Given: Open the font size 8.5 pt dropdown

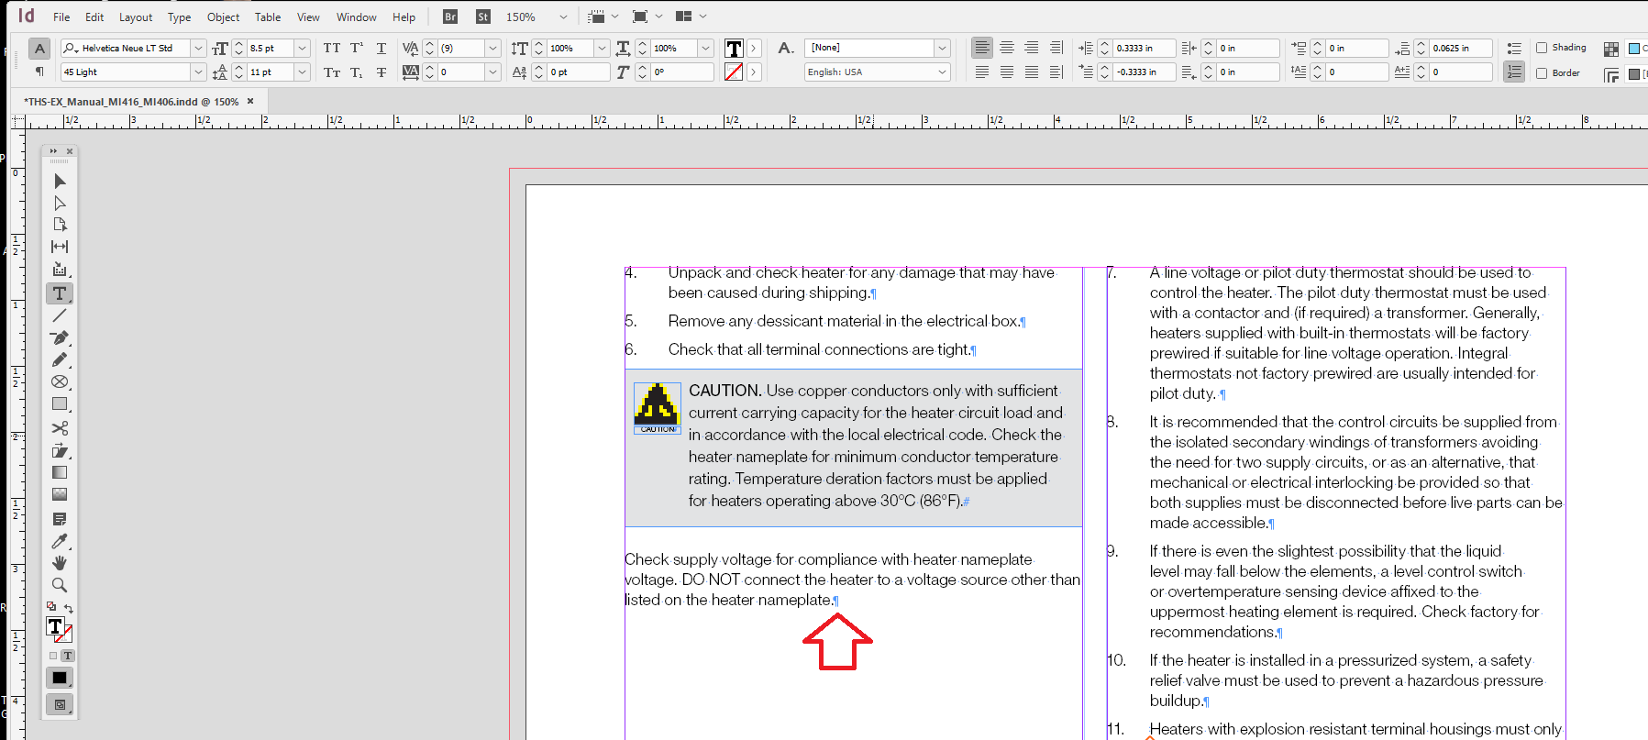Looking at the screenshot, I should pos(303,48).
